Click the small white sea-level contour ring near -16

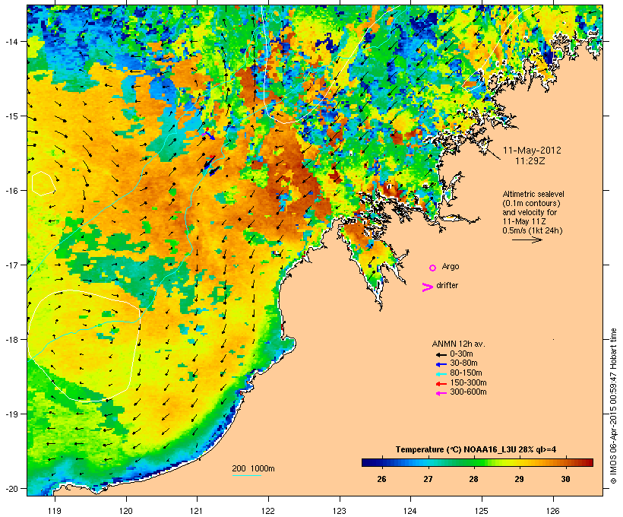tap(43, 183)
